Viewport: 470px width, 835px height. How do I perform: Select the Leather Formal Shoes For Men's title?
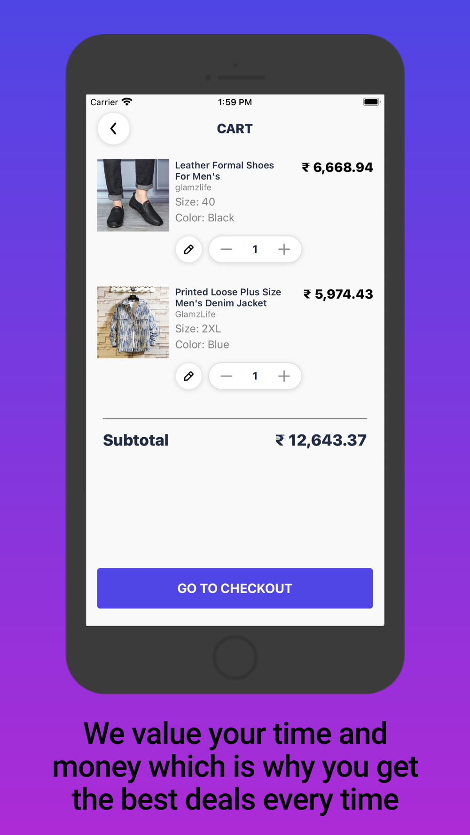pyautogui.click(x=224, y=171)
